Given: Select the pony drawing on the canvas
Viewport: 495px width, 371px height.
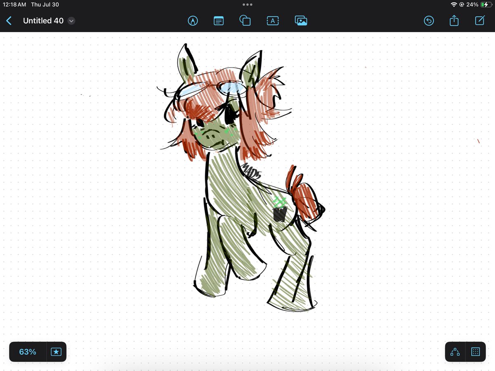Looking at the screenshot, I should pos(243,177).
